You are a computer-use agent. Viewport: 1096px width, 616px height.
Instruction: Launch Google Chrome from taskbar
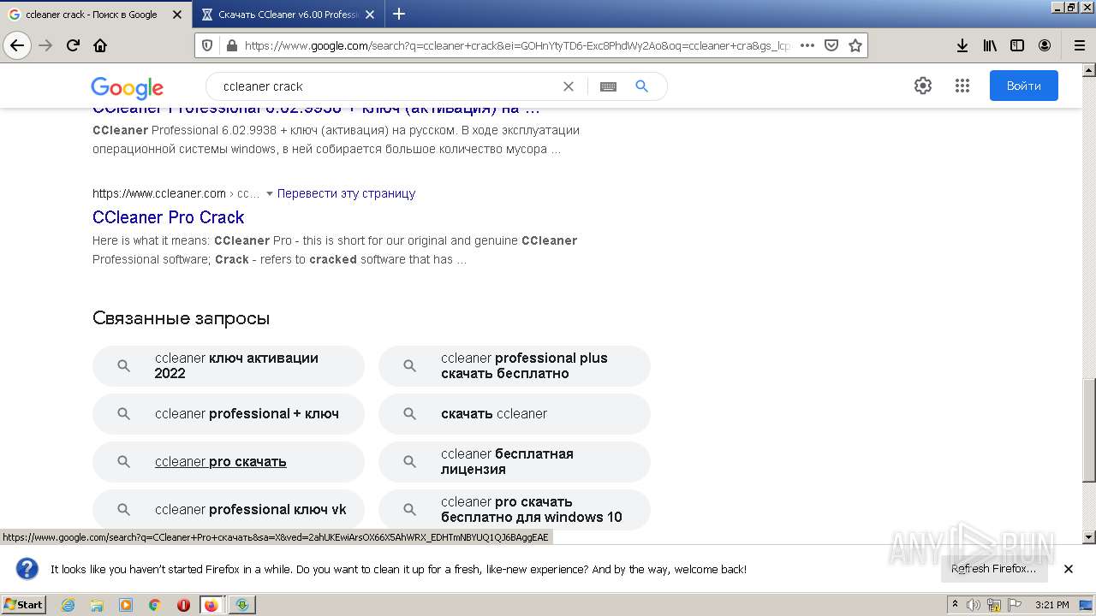click(155, 605)
